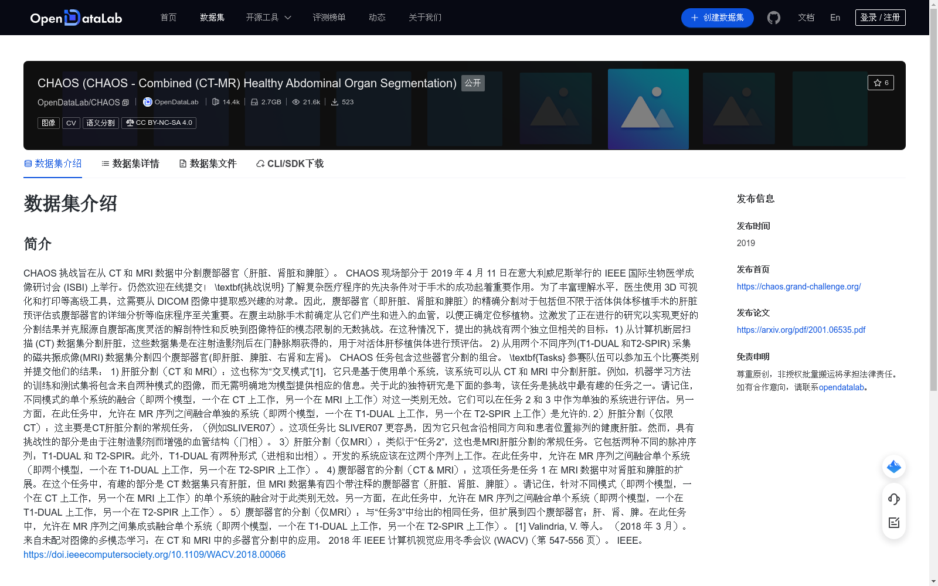Star the dataset using the favorite toggle
938x586 pixels.
(x=881, y=83)
